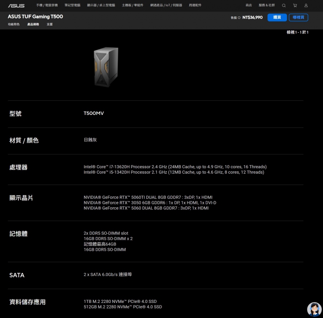This screenshot has height=318, width=323.
Task: Open the 網通產品 / IoT / 伺服器 menu
Action: pyautogui.click(x=166, y=5)
